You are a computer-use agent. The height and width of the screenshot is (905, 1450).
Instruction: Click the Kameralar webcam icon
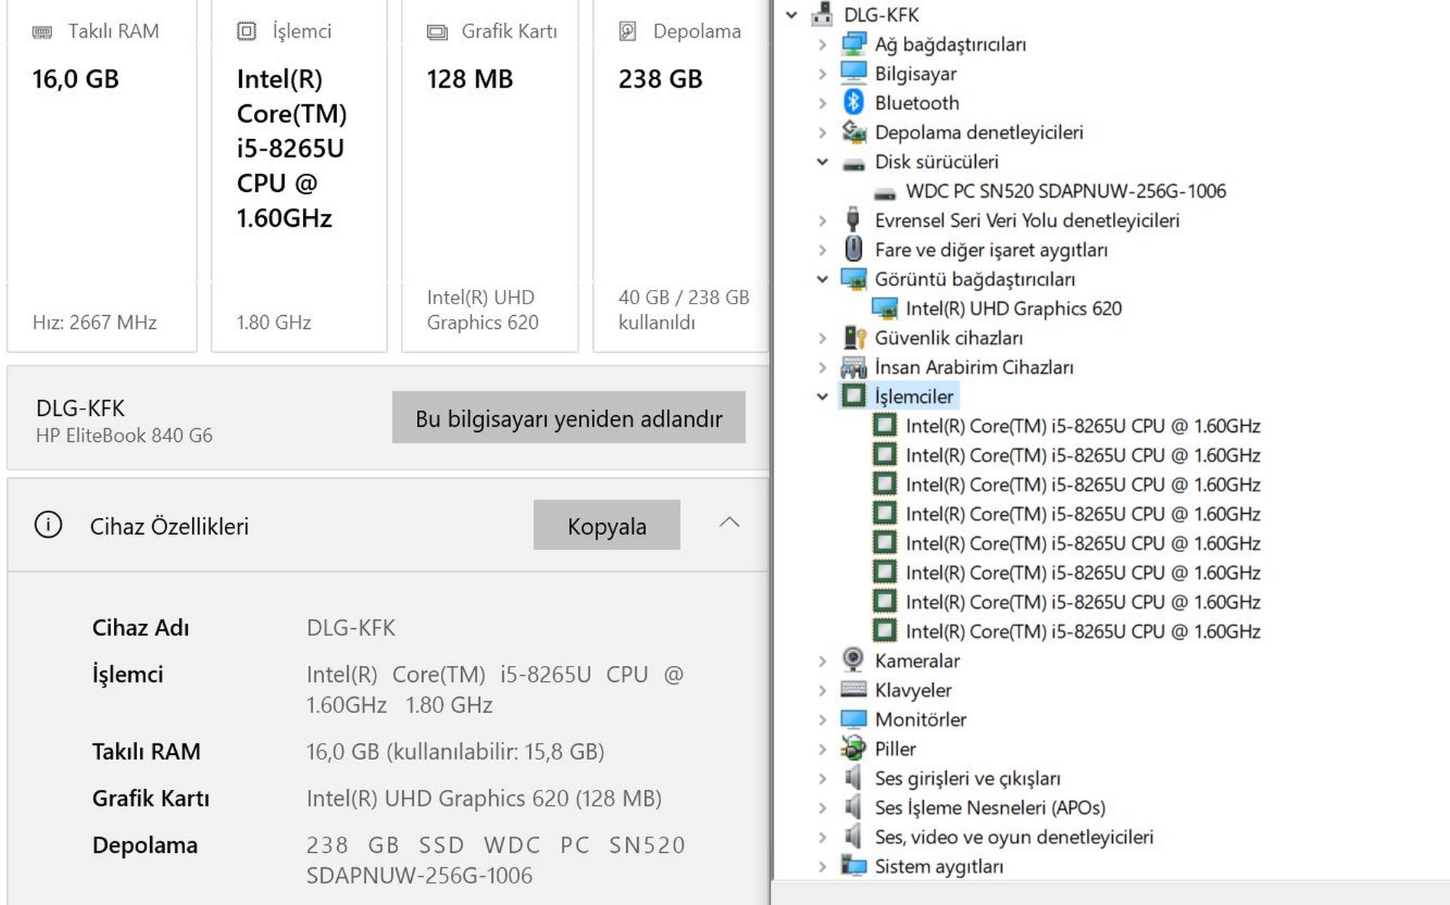coord(853,660)
